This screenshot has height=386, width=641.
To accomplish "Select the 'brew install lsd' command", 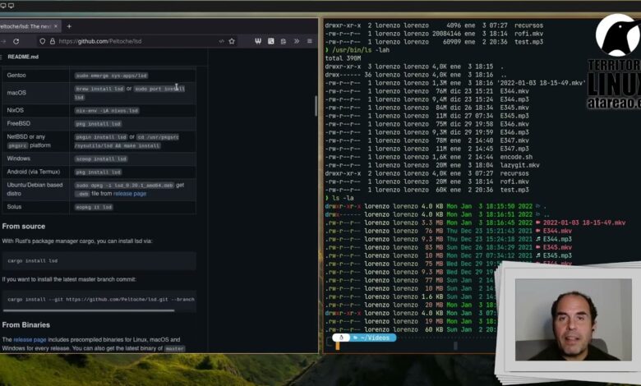I will pyautogui.click(x=99, y=89).
